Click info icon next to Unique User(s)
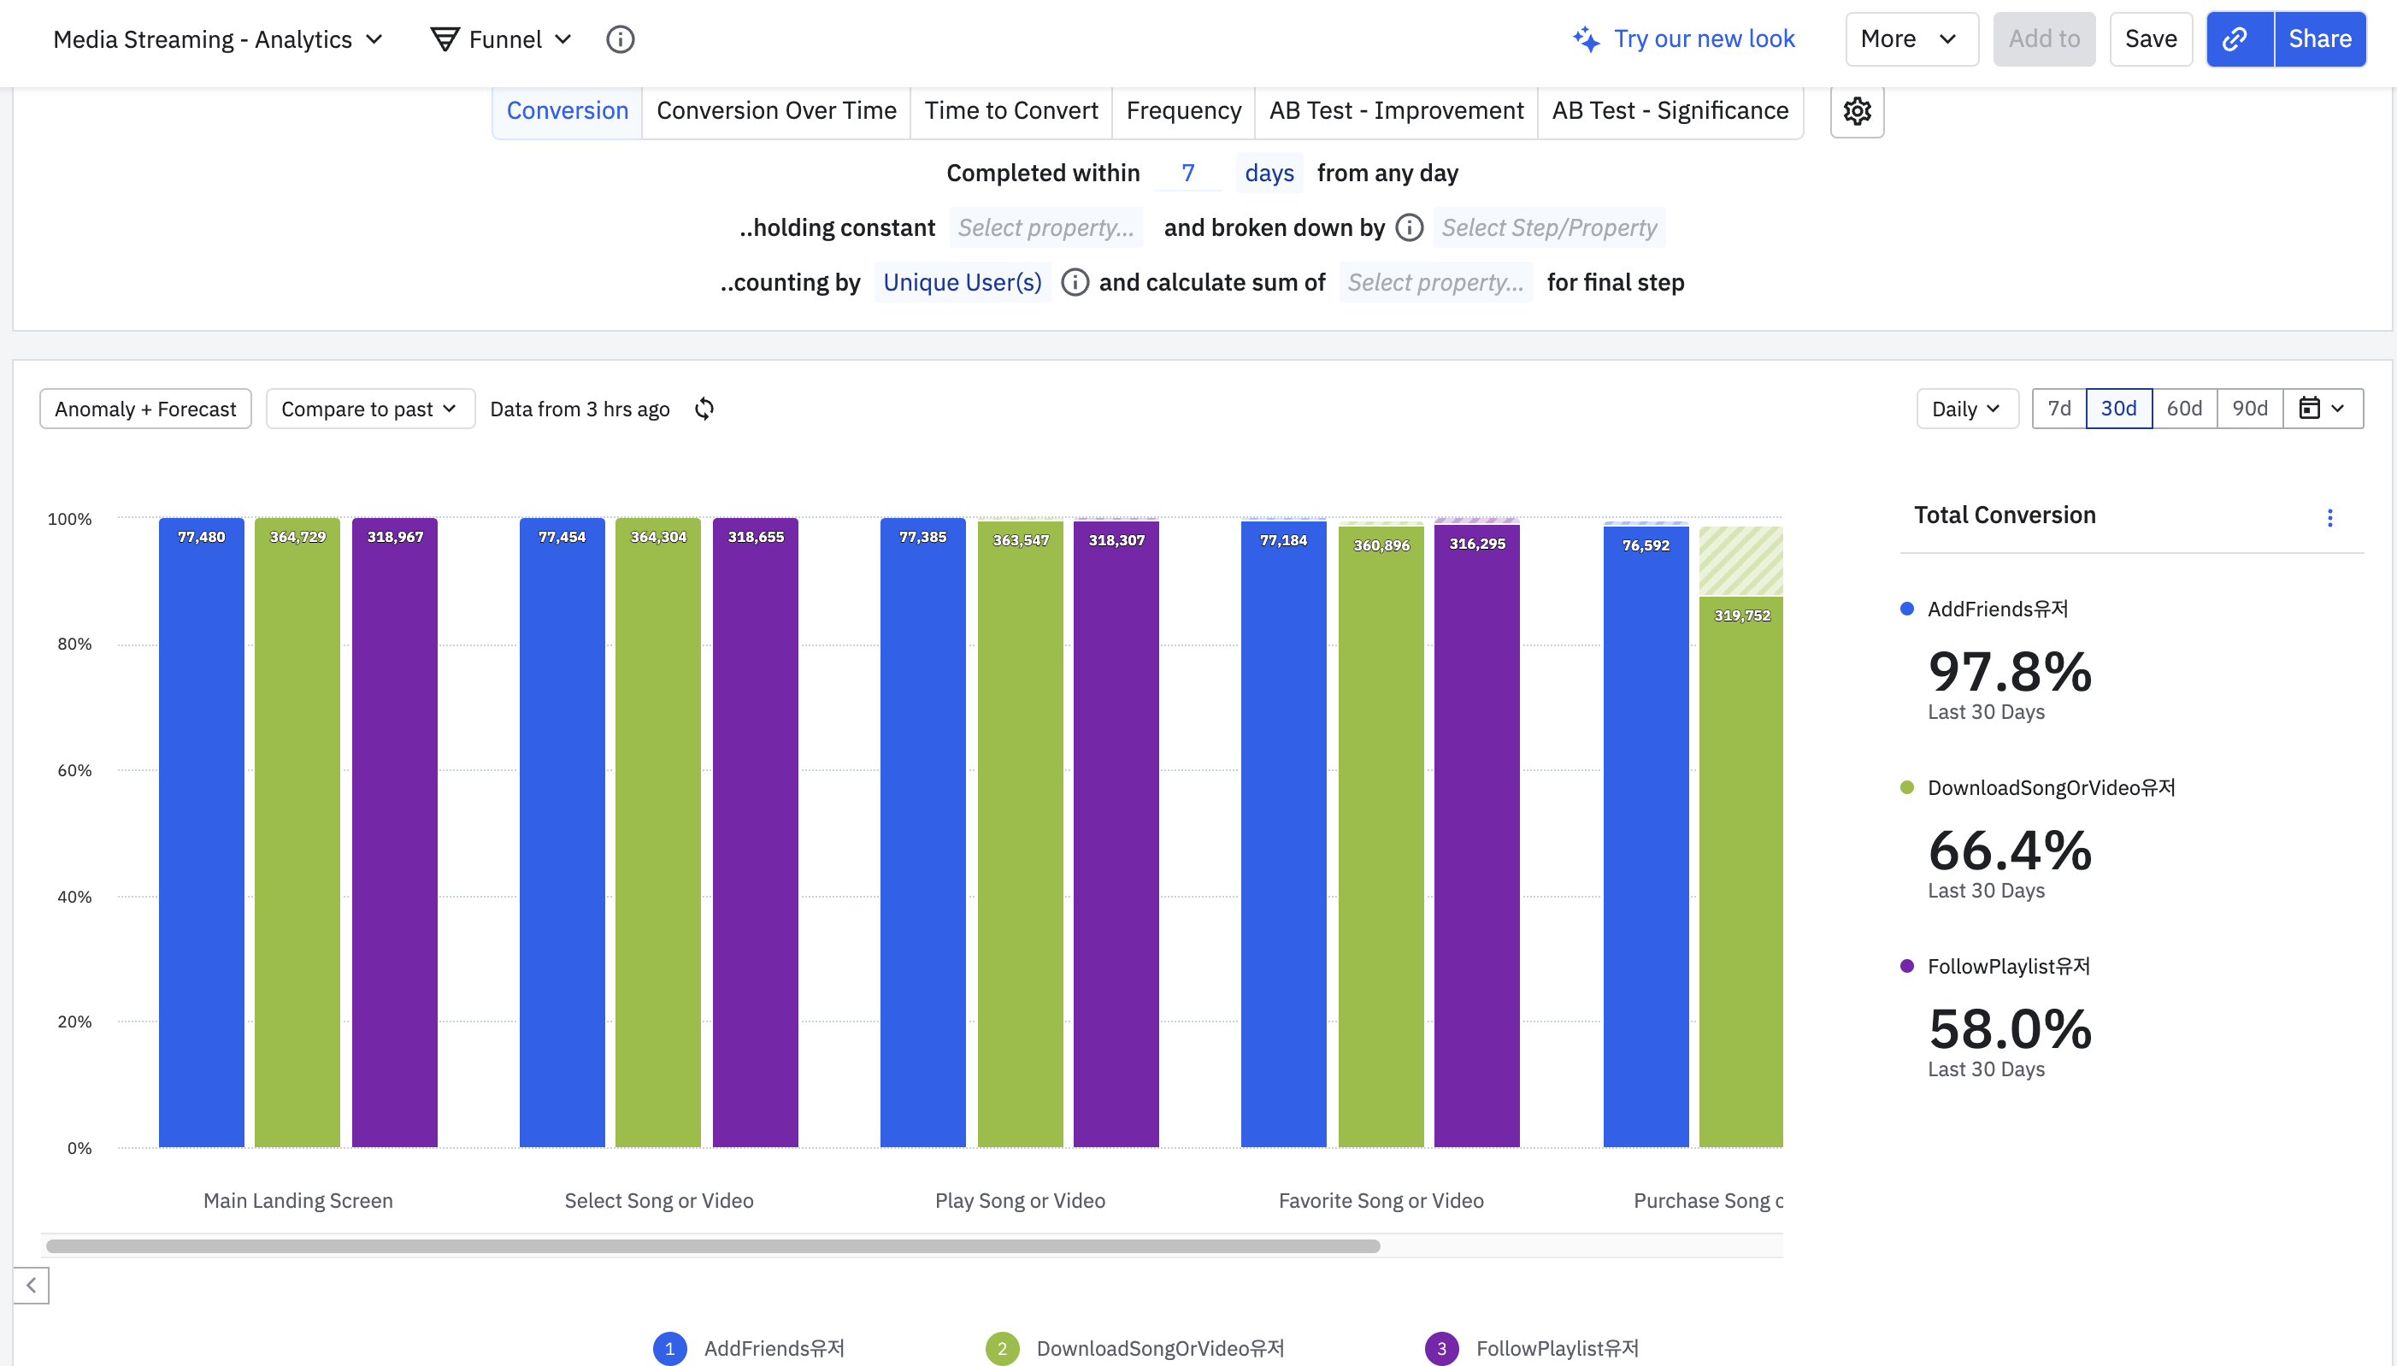The width and height of the screenshot is (2397, 1366). click(x=1075, y=282)
